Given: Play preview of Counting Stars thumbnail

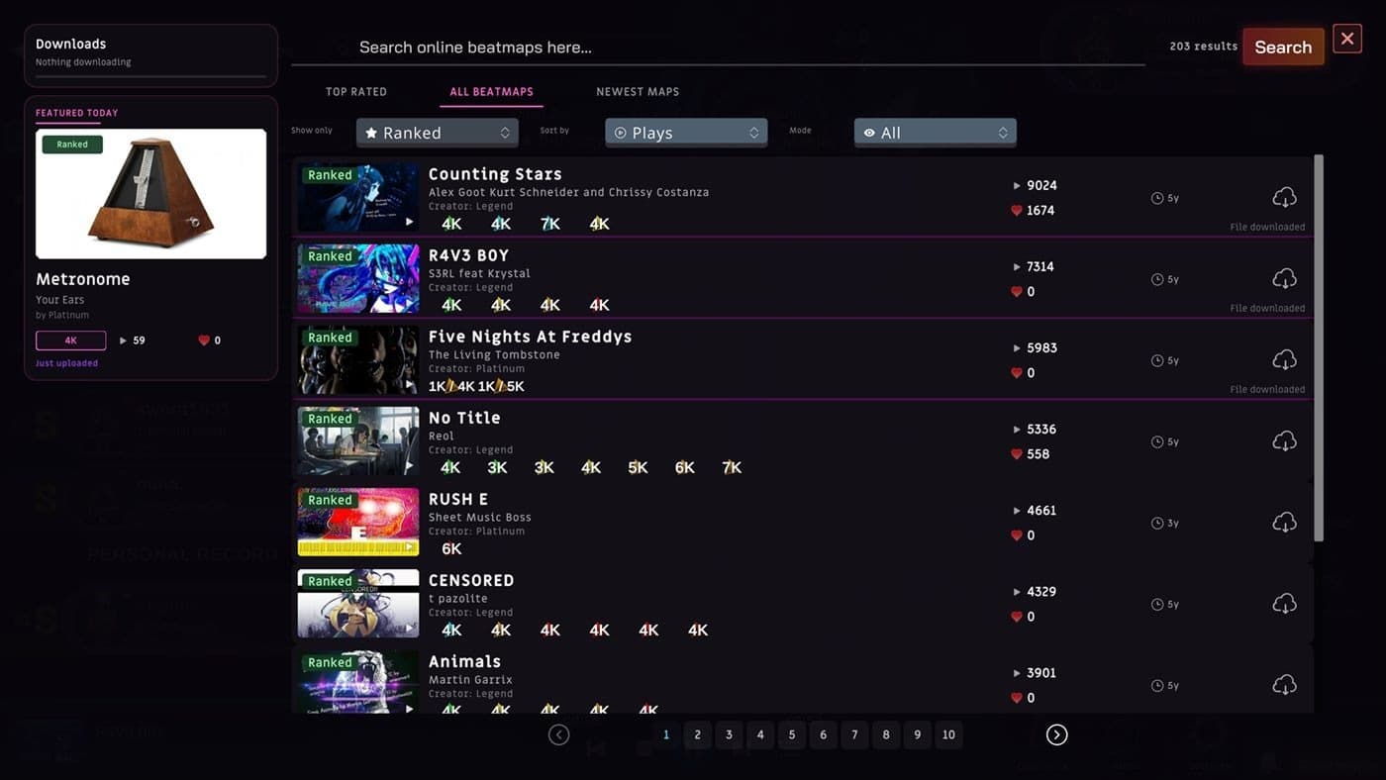Looking at the screenshot, I should point(358,198).
